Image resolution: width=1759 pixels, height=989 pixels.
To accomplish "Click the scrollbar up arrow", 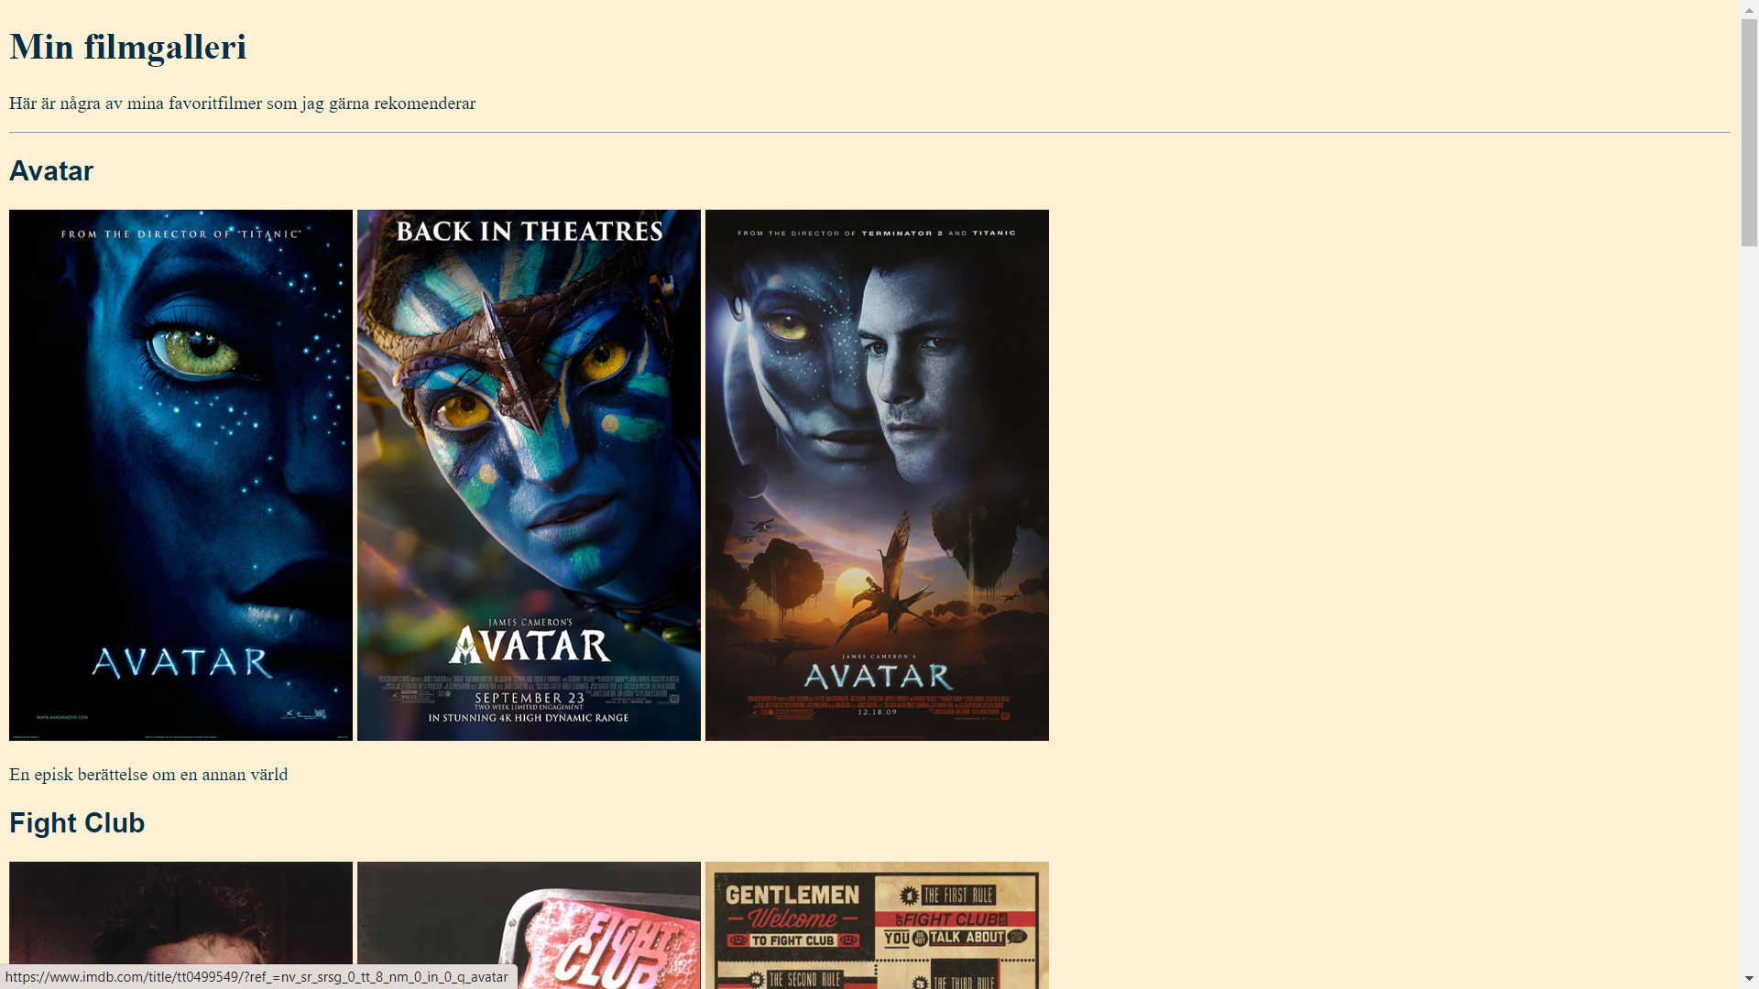I will click(x=1750, y=8).
